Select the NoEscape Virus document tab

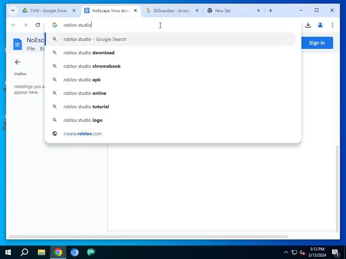(x=111, y=10)
